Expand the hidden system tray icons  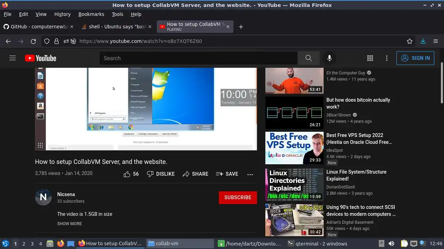click(381, 243)
